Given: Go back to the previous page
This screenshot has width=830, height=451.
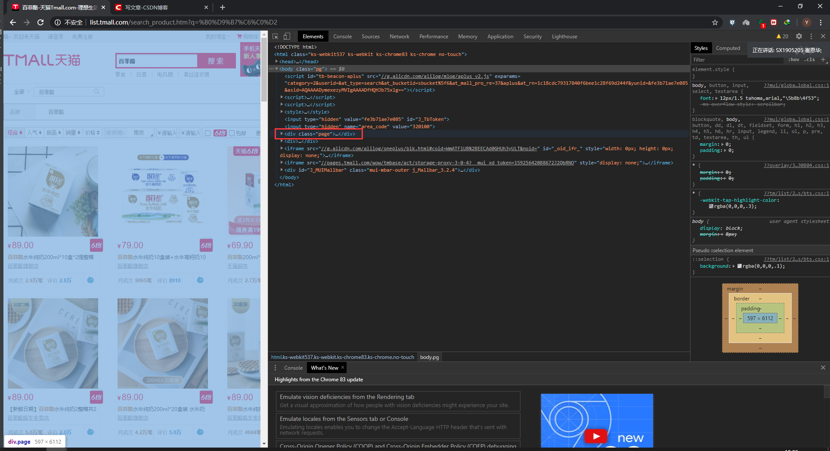Looking at the screenshot, I should point(13,22).
